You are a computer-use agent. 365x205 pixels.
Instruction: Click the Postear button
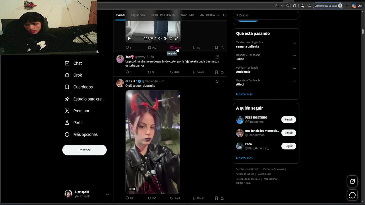84,150
